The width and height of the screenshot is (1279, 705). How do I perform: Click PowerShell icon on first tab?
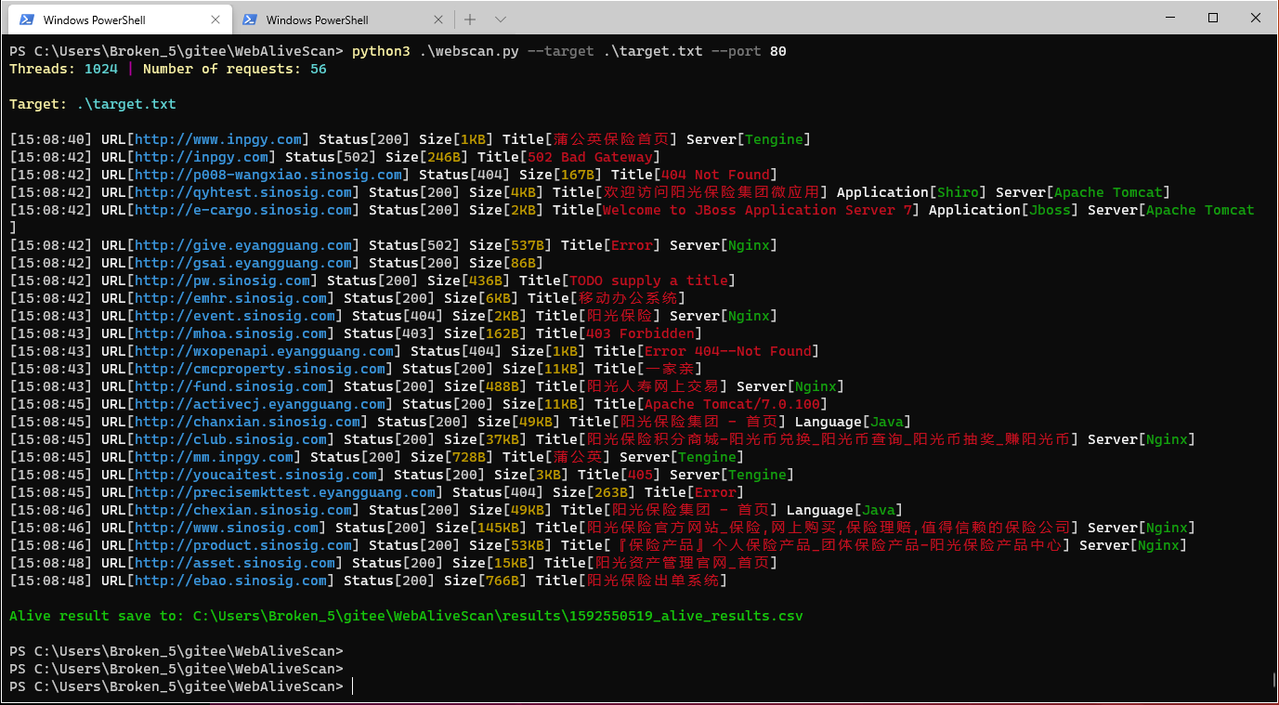[27, 20]
